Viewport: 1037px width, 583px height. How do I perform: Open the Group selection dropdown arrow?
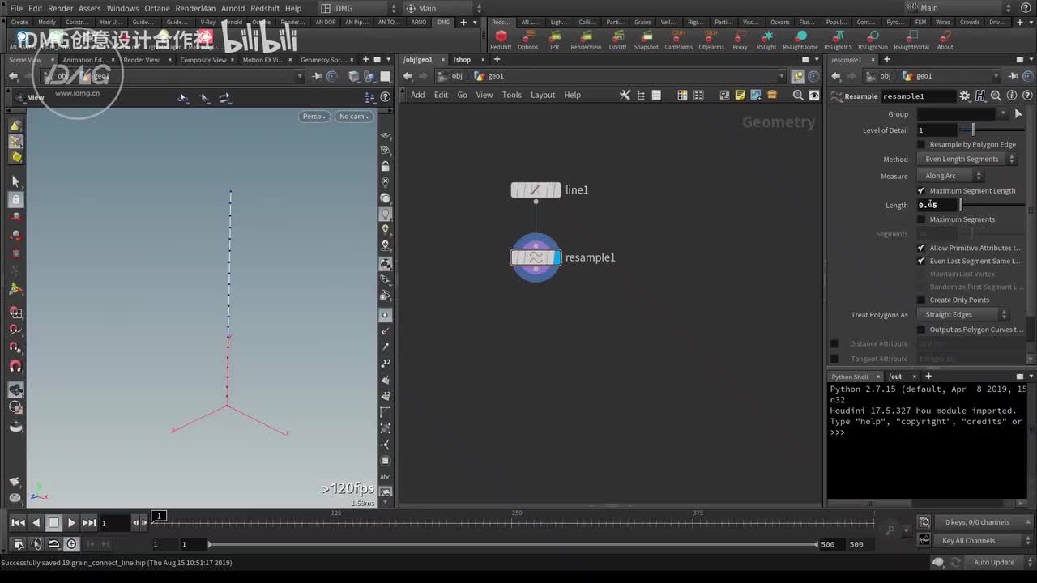(1003, 114)
